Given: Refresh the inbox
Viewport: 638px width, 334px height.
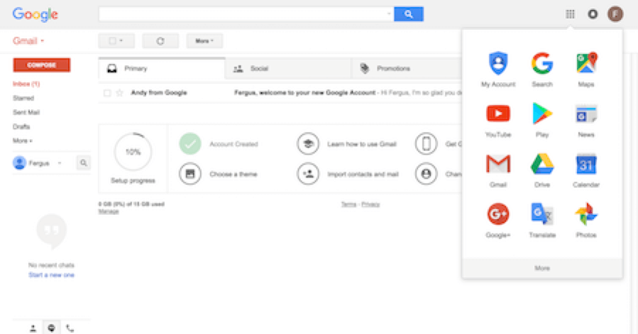Looking at the screenshot, I should coord(160,40).
